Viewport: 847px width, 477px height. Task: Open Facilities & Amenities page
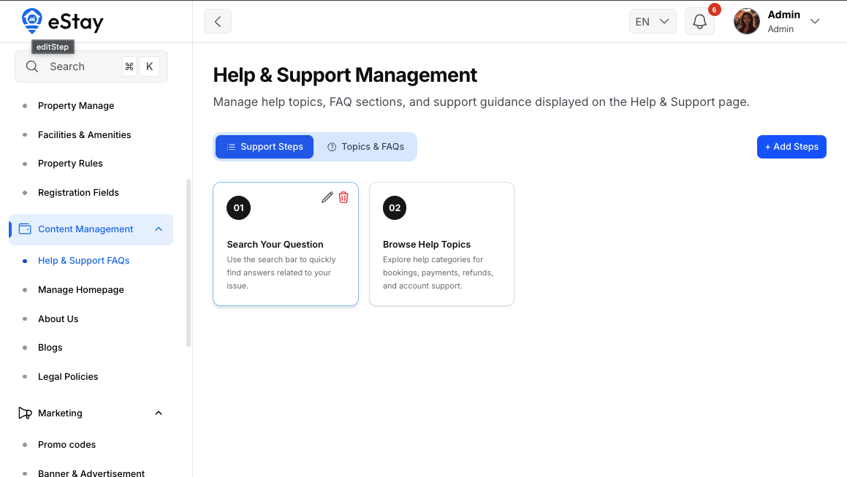point(84,135)
